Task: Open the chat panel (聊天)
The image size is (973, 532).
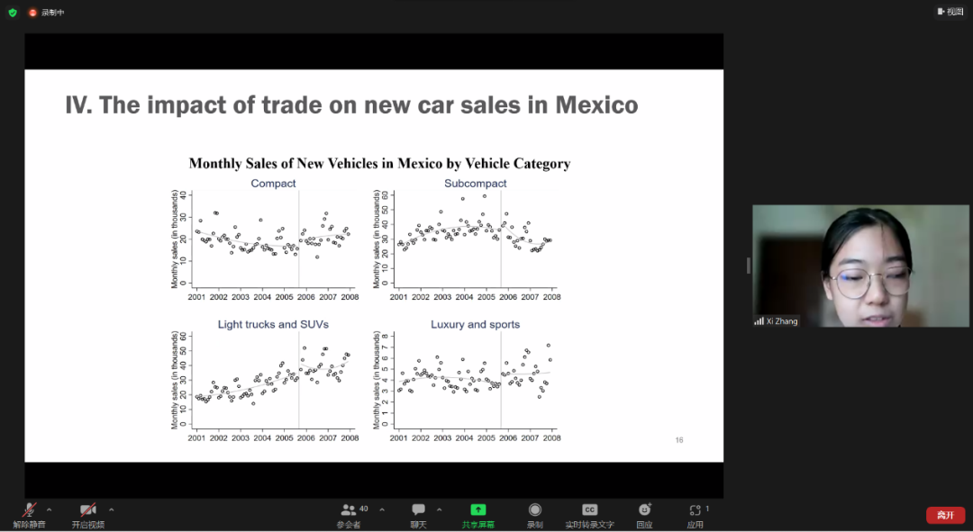Action: point(418,511)
